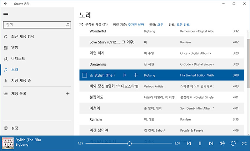Open genre dropdown 모든 장르

click(x=183, y=25)
